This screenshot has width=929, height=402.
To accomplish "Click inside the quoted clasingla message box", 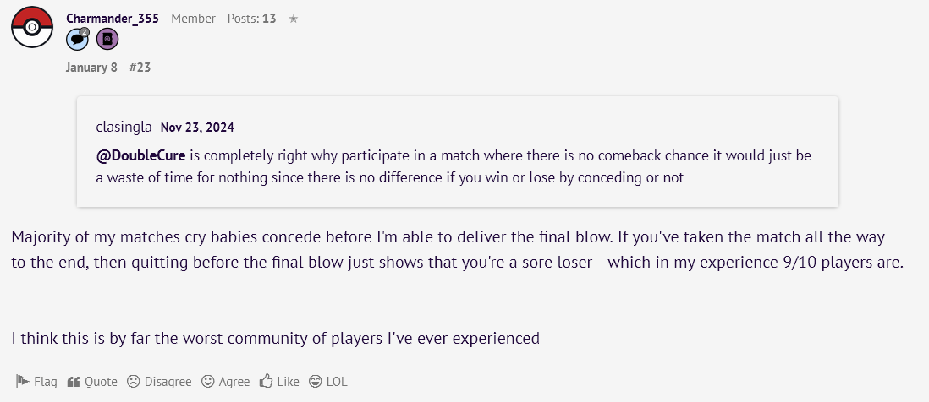I will (x=458, y=152).
